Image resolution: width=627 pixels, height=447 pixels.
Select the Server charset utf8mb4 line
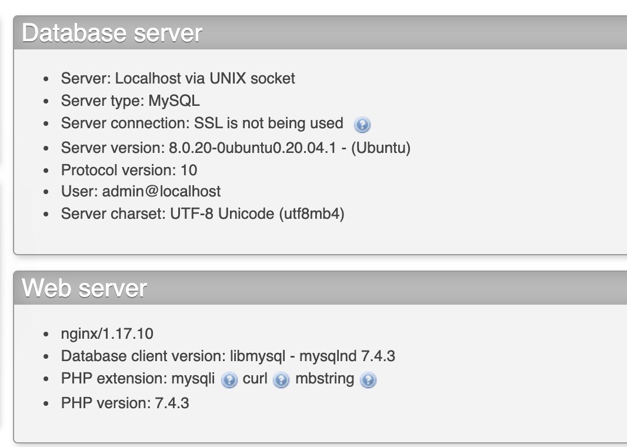click(202, 214)
